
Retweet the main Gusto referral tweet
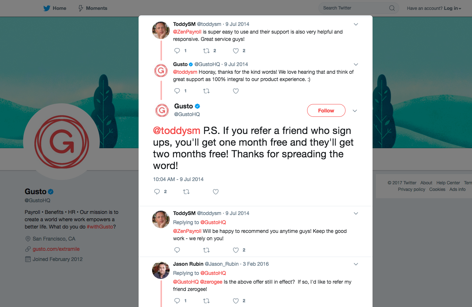point(186,192)
